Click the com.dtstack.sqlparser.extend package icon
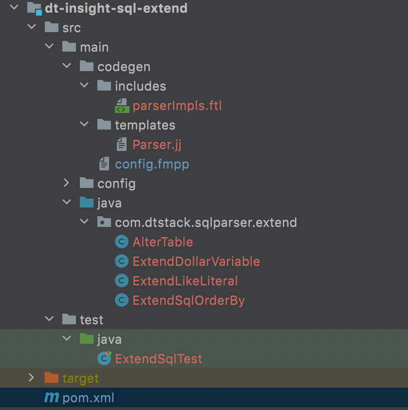 (104, 222)
